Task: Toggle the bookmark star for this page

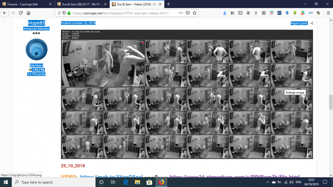Action: [195, 13]
